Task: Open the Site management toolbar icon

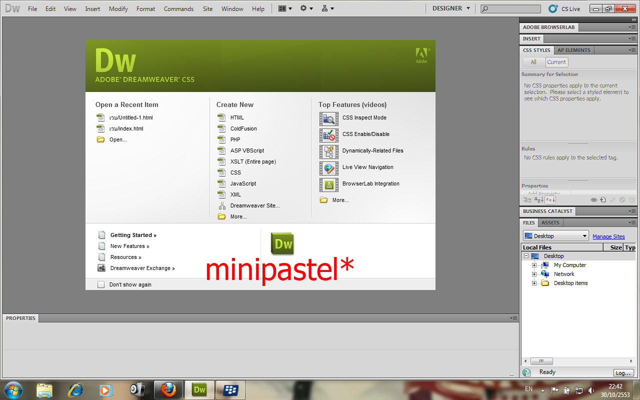Action: tap(328, 8)
